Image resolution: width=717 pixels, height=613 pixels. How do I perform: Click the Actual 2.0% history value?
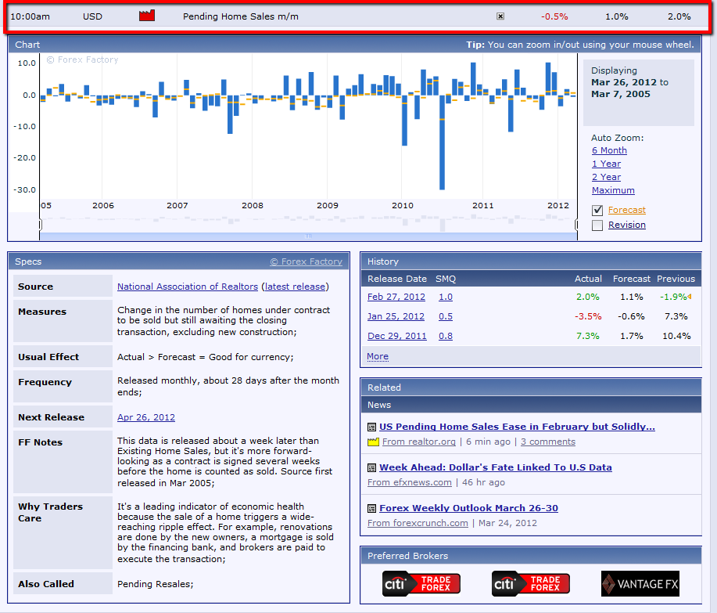pyautogui.click(x=587, y=297)
